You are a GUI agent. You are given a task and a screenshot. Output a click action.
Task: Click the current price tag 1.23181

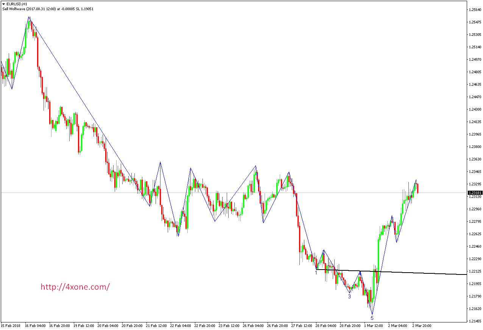(x=475, y=193)
